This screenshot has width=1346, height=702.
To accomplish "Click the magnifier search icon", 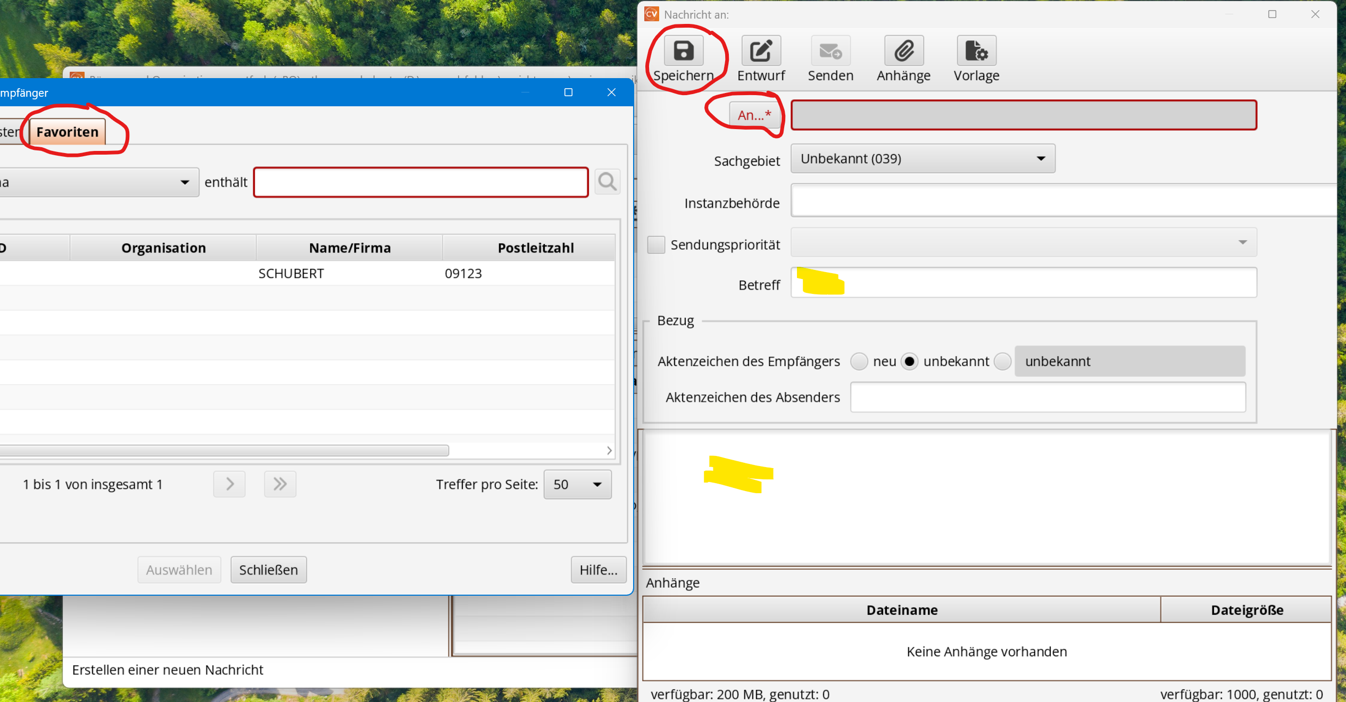I will pyautogui.click(x=607, y=182).
